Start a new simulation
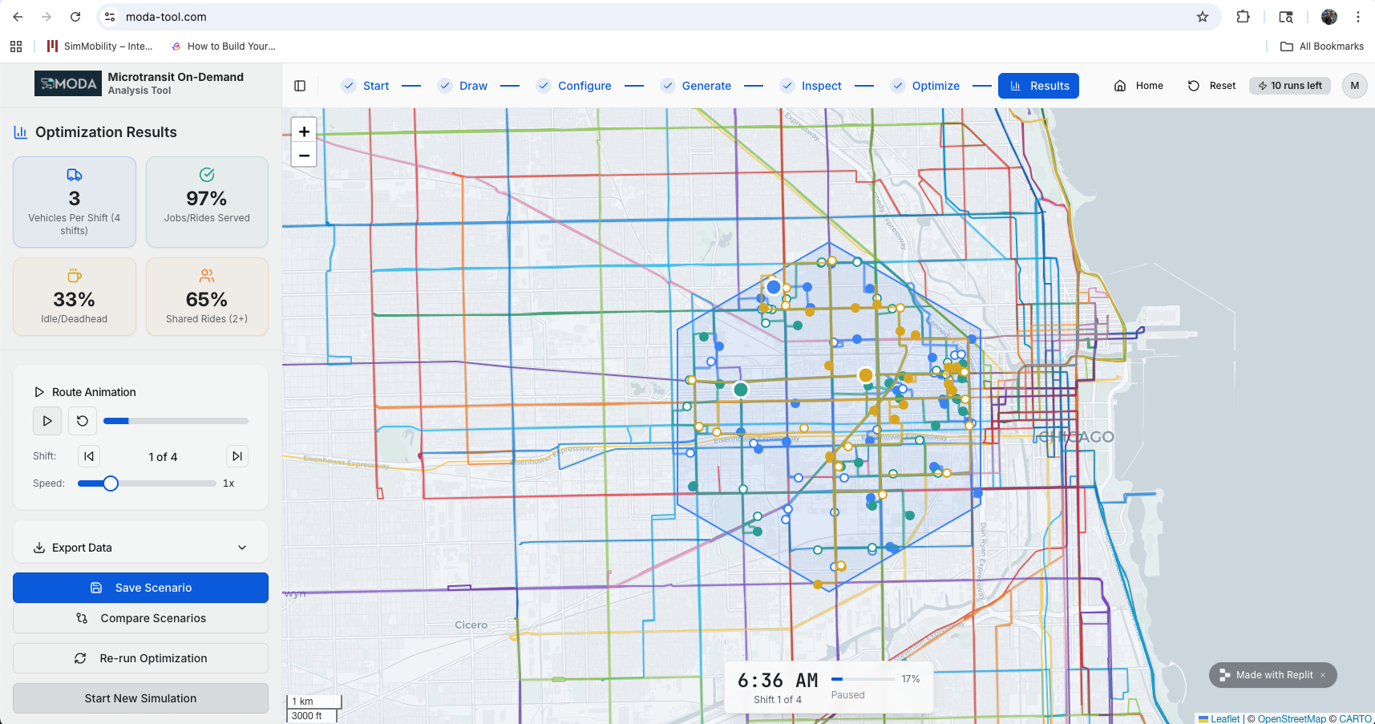Screen dimensions: 1375x724 coord(140,698)
